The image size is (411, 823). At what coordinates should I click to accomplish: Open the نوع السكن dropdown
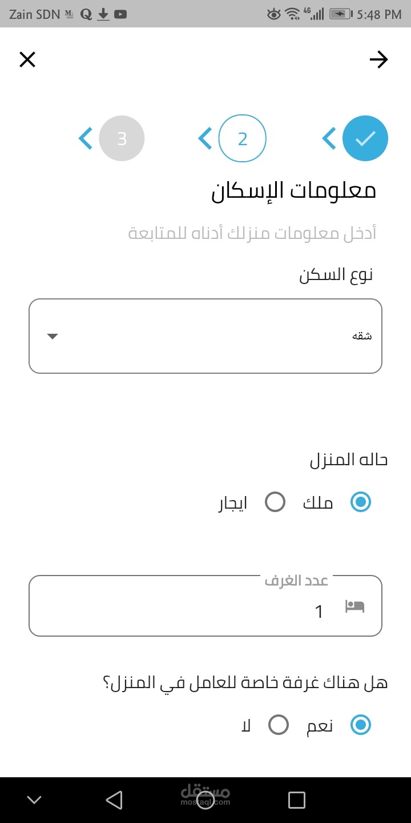205,336
